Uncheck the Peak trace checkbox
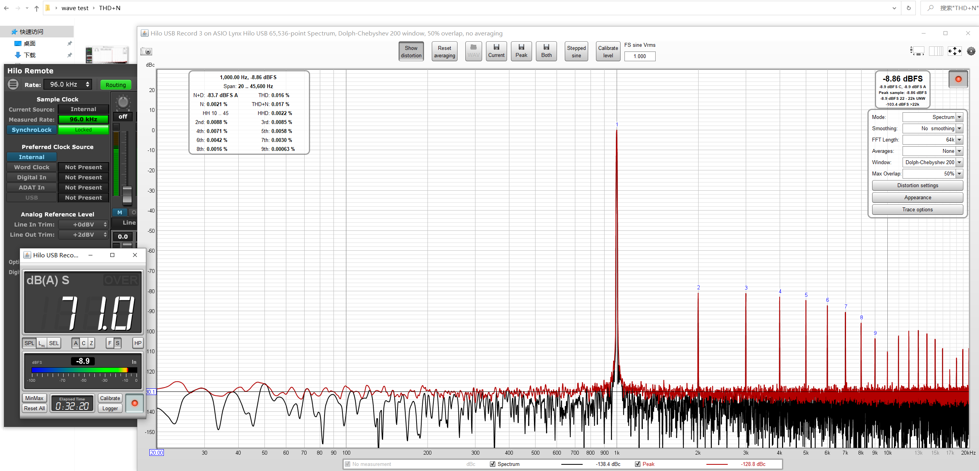This screenshot has height=471, width=979. [638, 464]
